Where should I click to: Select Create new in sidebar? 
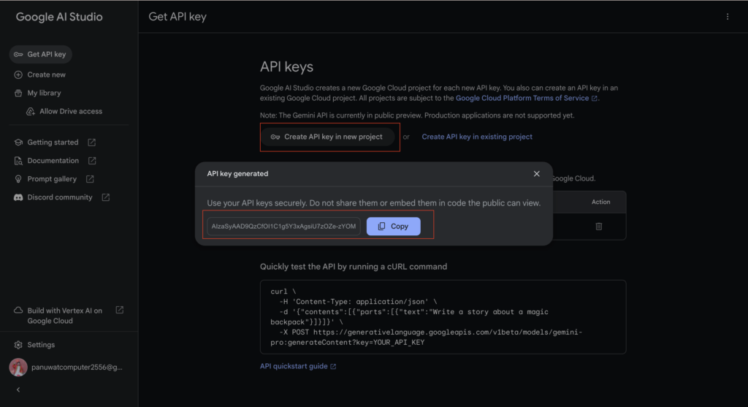click(46, 75)
